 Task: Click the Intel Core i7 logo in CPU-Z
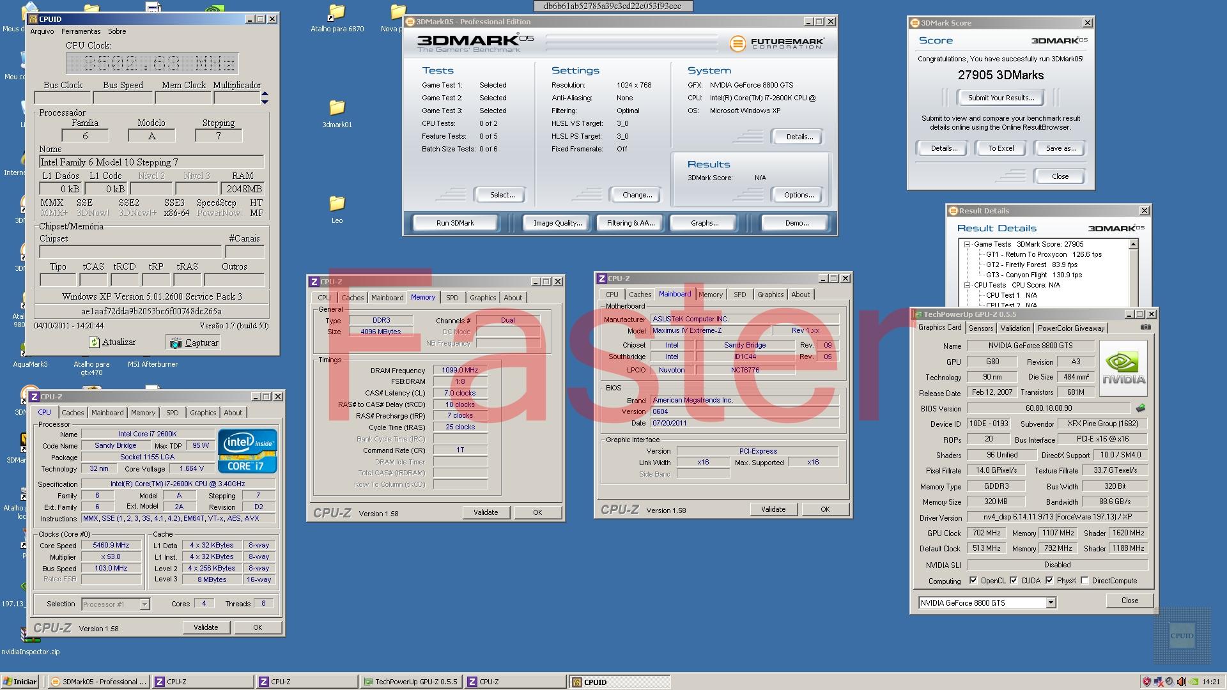pyautogui.click(x=247, y=450)
